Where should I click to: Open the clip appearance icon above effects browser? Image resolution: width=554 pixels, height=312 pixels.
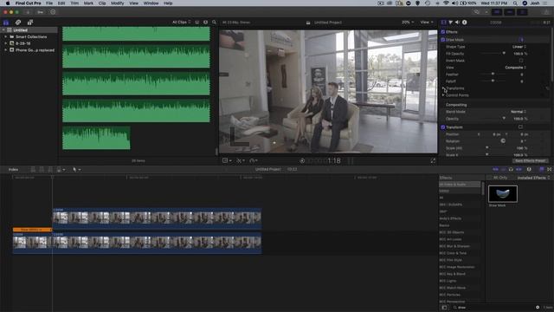(529, 170)
